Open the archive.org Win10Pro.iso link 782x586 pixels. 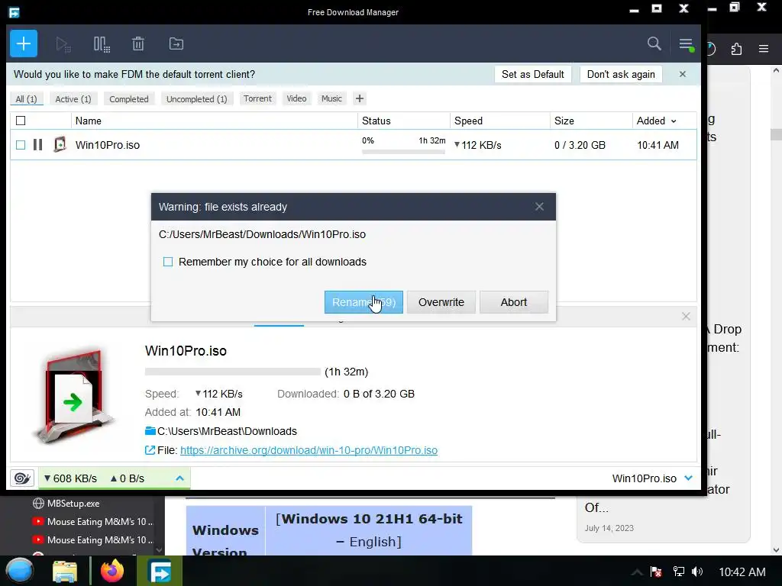[x=309, y=450]
